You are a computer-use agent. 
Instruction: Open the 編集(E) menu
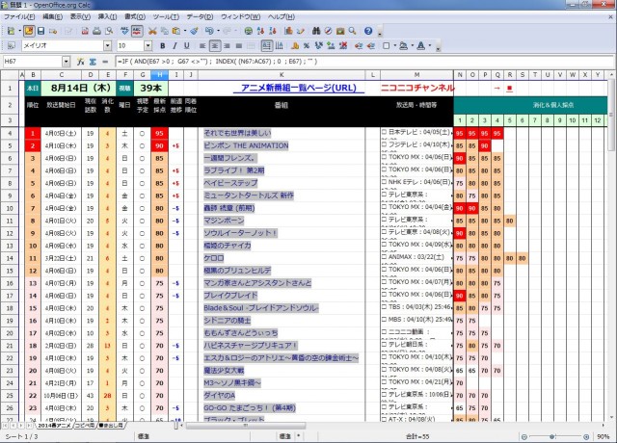pos(52,17)
